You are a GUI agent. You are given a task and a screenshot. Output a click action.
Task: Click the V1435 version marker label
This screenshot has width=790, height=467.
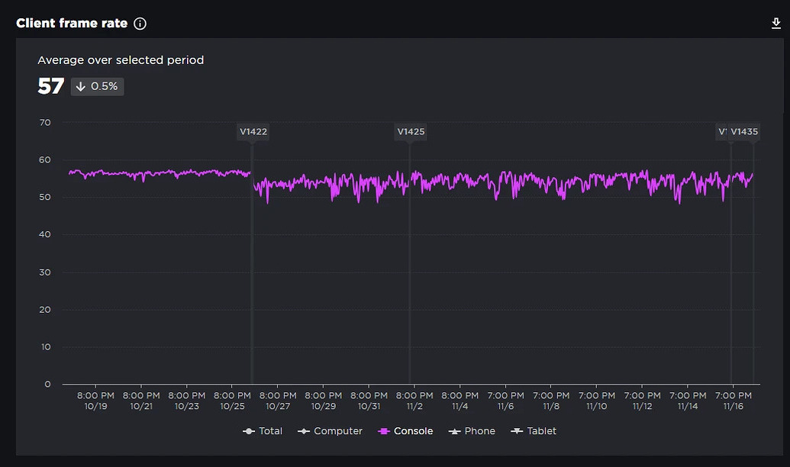coord(744,131)
